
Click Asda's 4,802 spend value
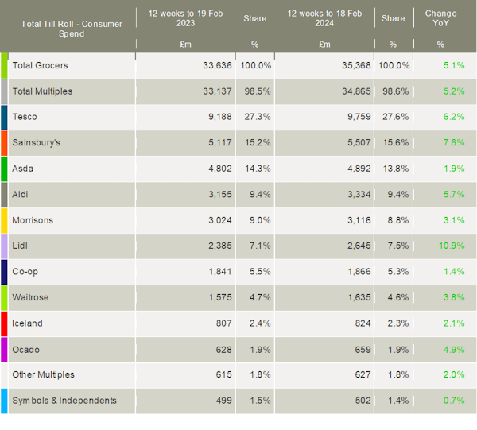pyautogui.click(x=220, y=169)
